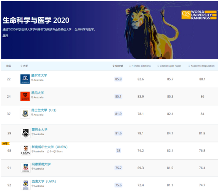Screen dimensions: 220x194
Task: Click the Monash University shield logo
Action: (26, 133)
